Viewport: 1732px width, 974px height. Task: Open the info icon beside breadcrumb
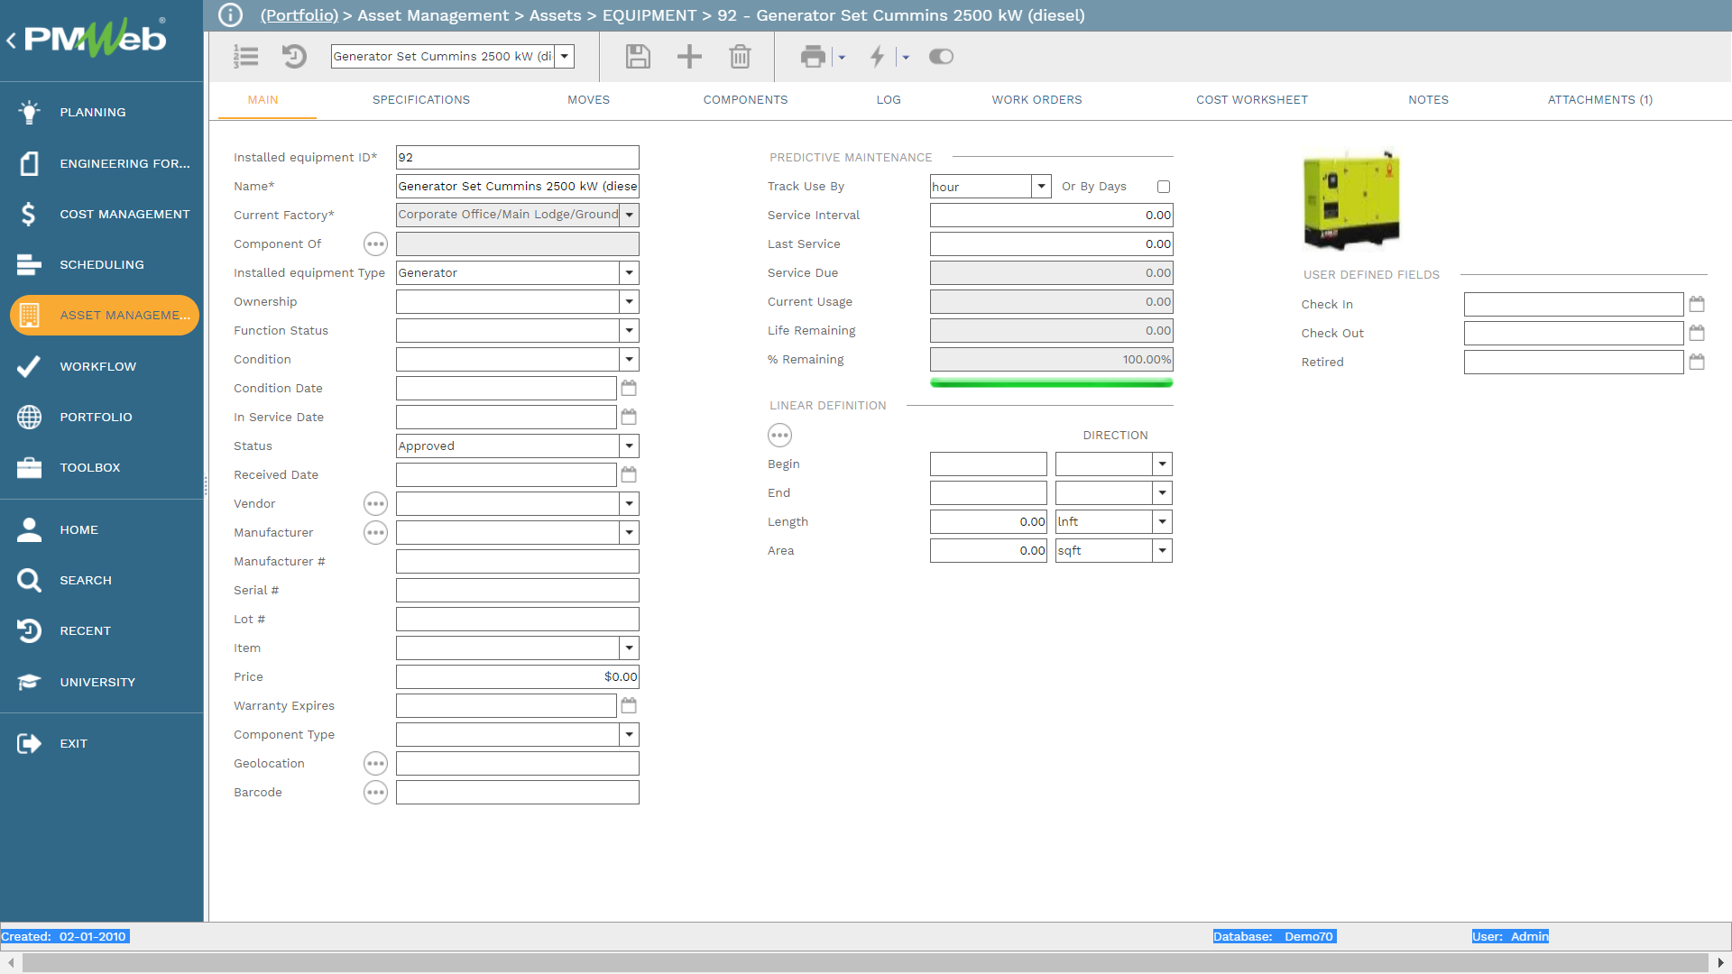231,15
